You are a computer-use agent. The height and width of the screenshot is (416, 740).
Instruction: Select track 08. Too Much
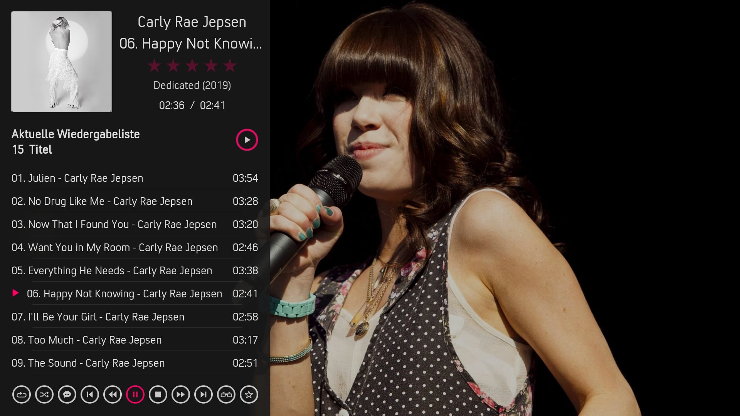(x=135, y=340)
